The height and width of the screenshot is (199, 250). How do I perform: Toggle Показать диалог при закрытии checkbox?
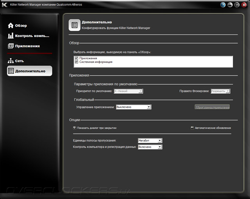coord(75,128)
